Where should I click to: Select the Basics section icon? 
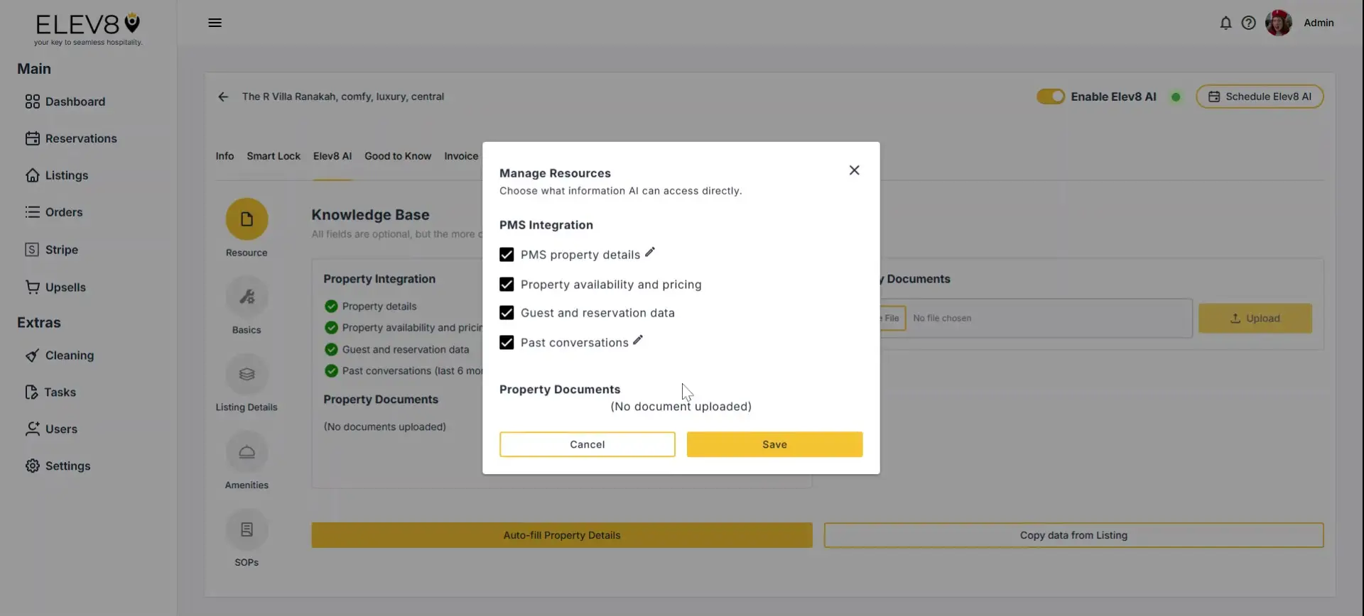[247, 297]
